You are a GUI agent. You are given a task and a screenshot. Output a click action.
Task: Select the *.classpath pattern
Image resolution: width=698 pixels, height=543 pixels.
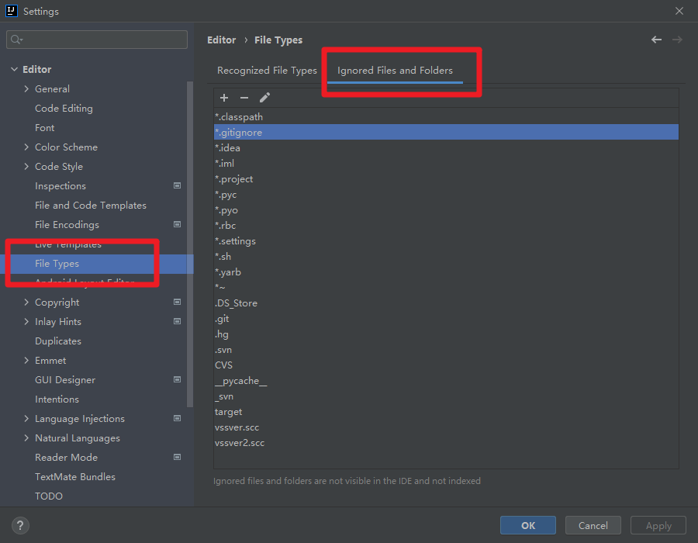[446, 116]
